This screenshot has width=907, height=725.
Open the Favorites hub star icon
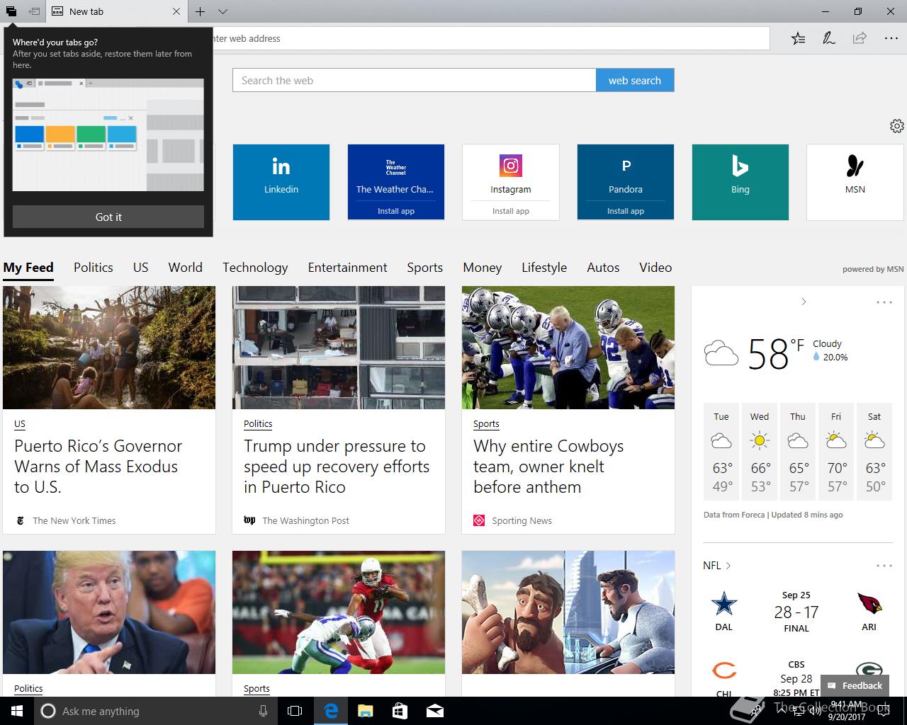point(798,38)
